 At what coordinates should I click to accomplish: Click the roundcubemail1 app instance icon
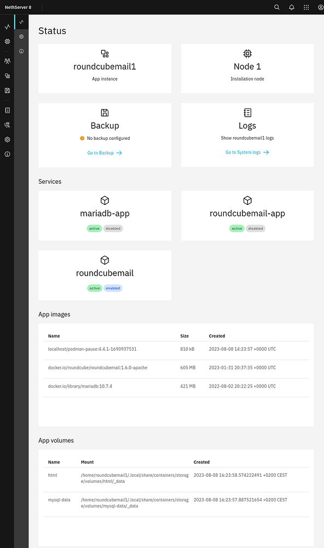click(x=105, y=54)
